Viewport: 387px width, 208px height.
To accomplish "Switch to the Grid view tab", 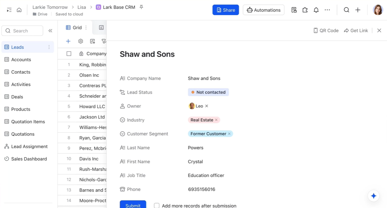I will (x=74, y=28).
